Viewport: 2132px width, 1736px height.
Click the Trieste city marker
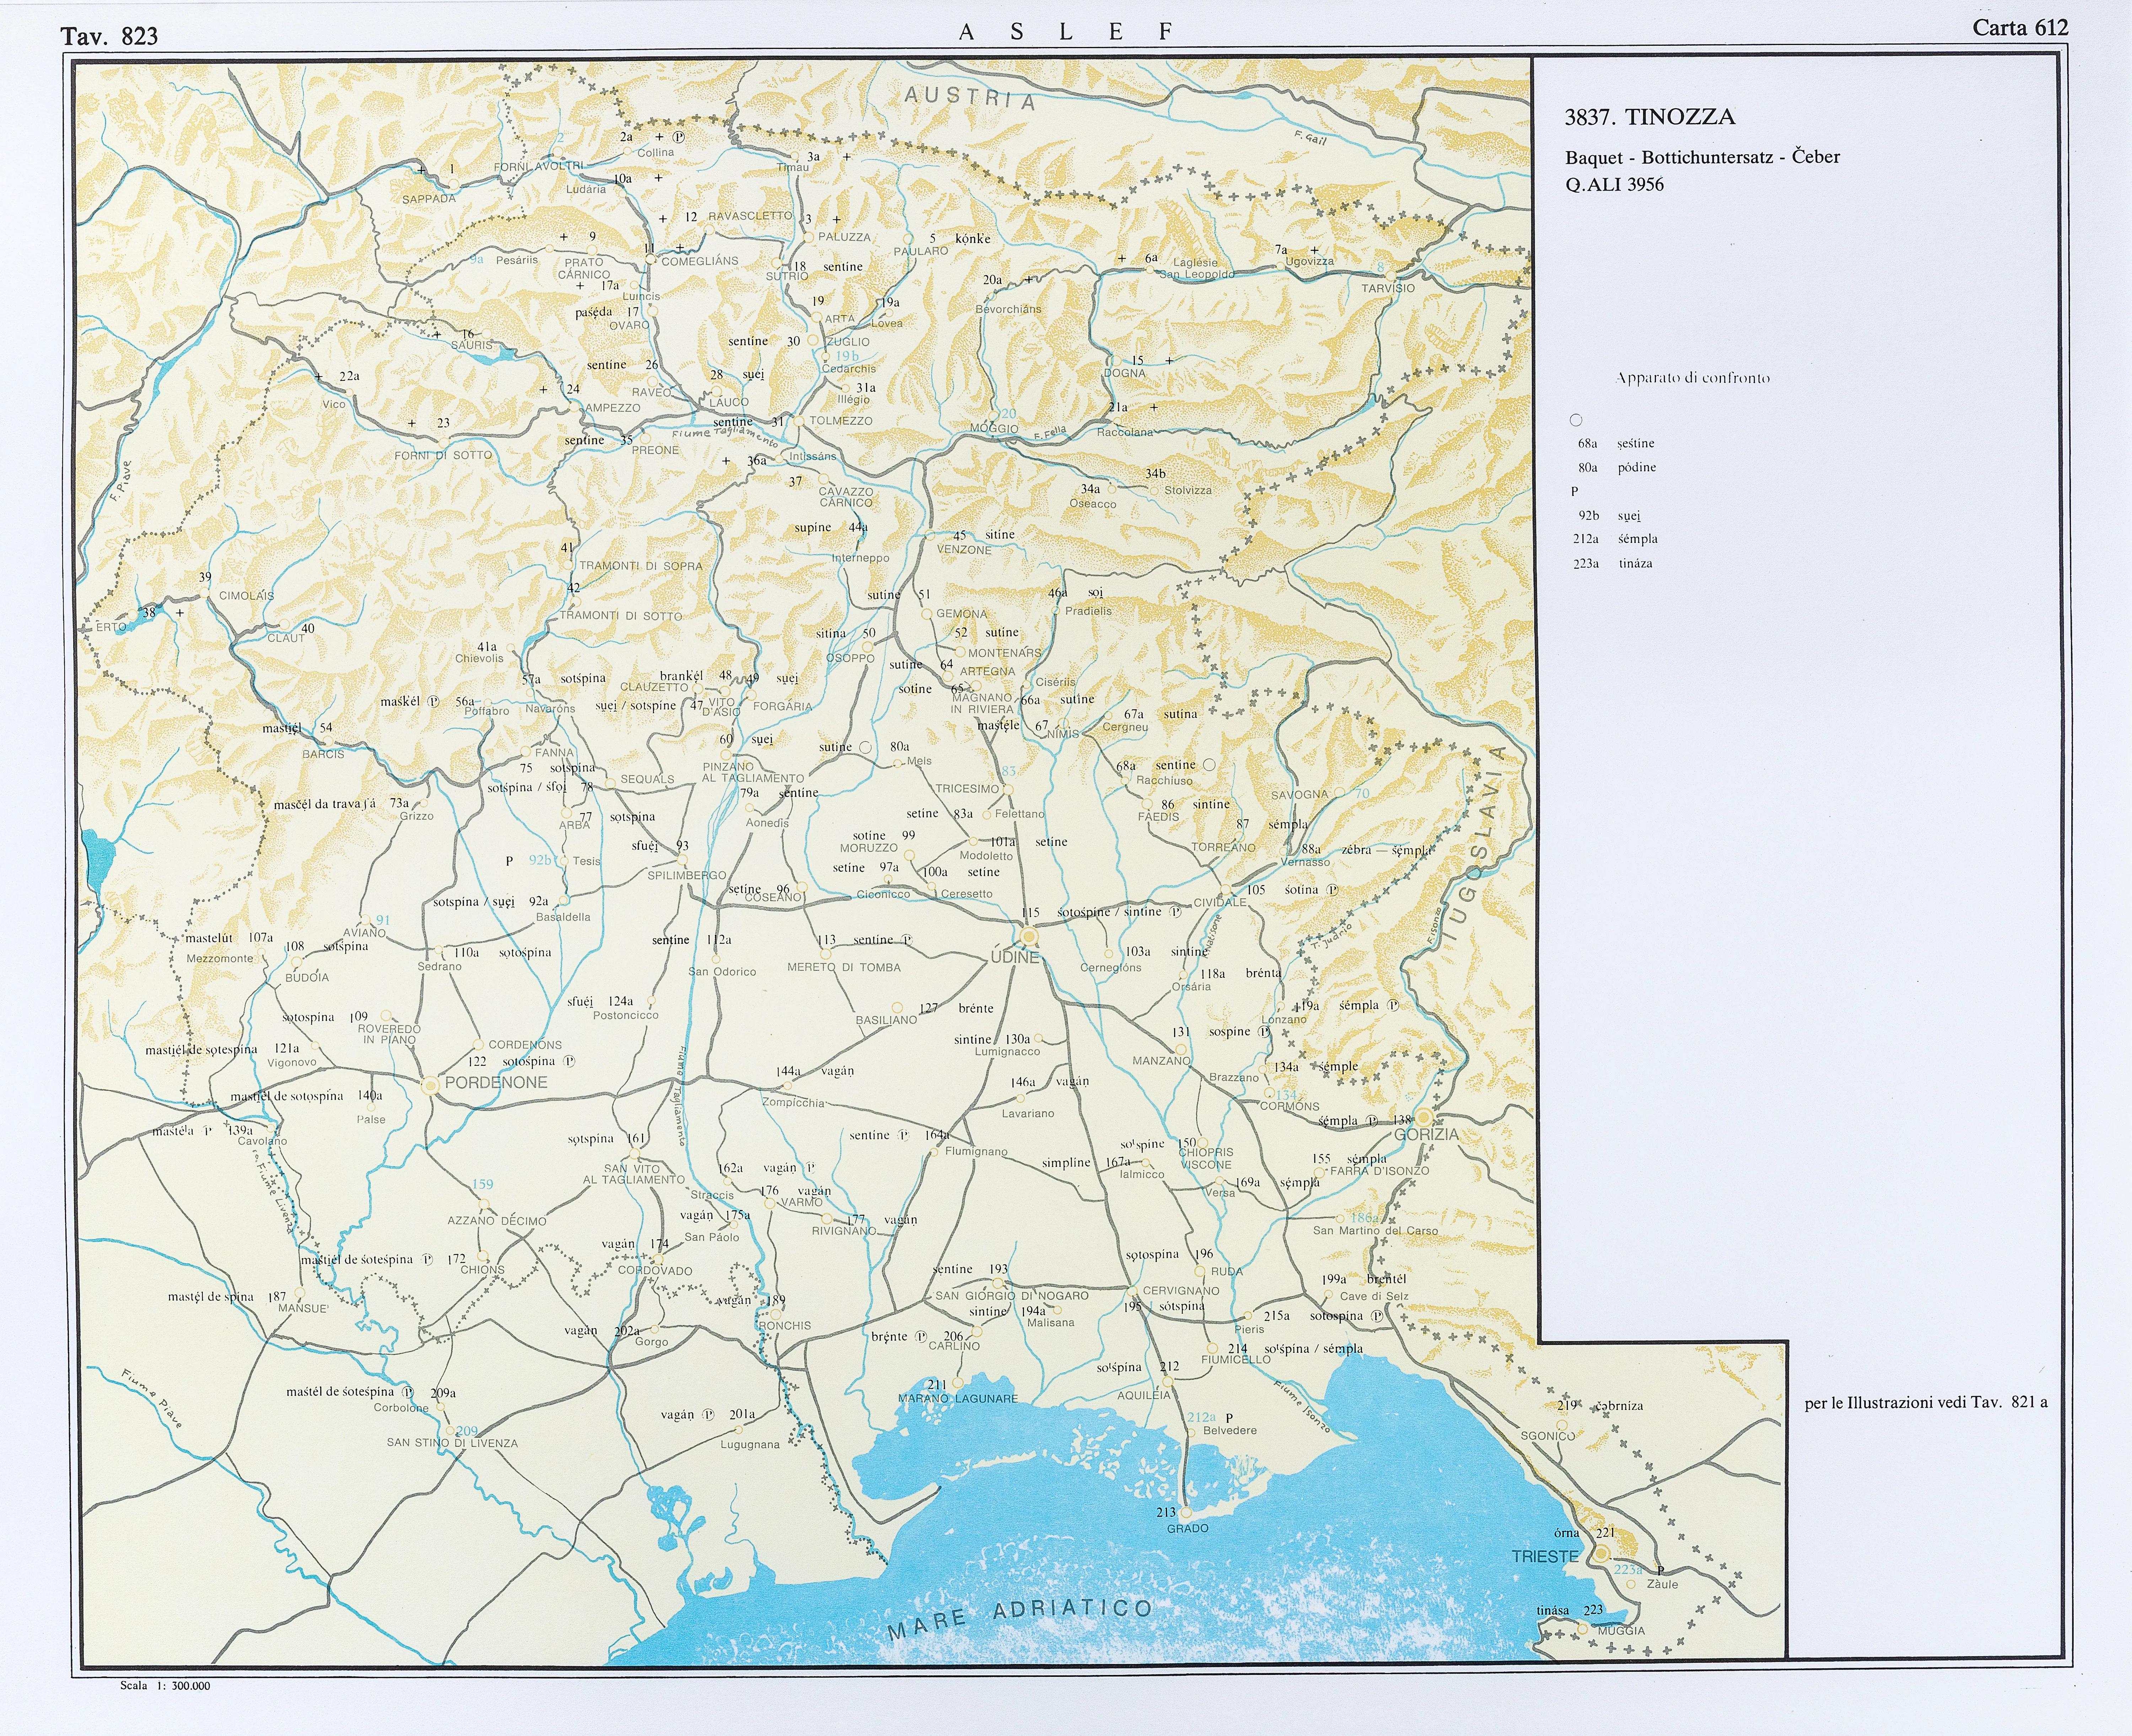(x=1601, y=1554)
